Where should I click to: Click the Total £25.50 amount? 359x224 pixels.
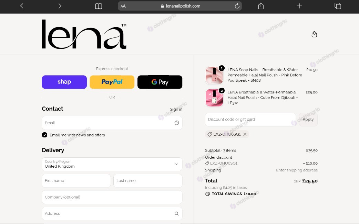pos(310,181)
